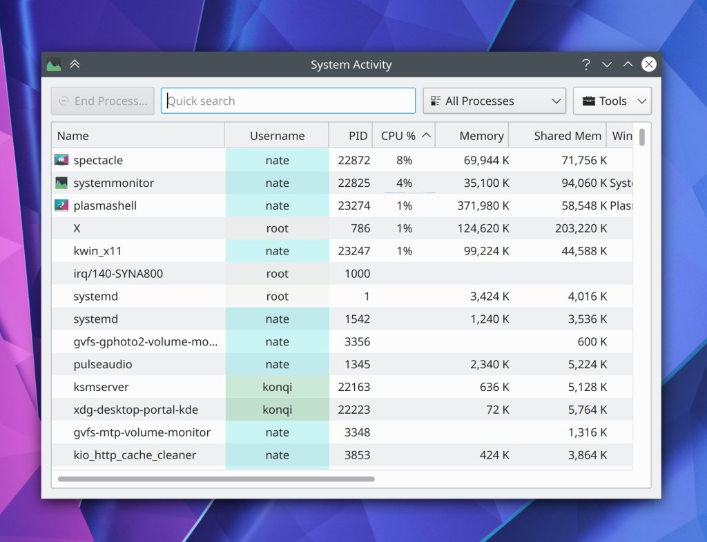This screenshot has width=707, height=542.
Task: Click the spectacle process icon
Action: click(x=61, y=160)
